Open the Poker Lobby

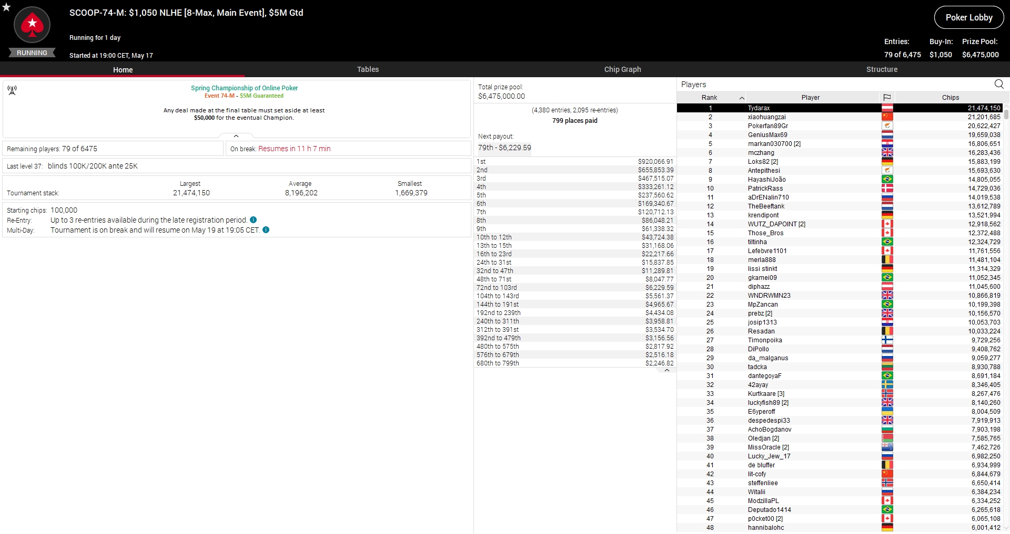pos(968,17)
